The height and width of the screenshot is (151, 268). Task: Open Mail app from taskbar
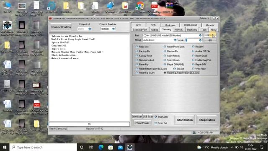coord(120,147)
